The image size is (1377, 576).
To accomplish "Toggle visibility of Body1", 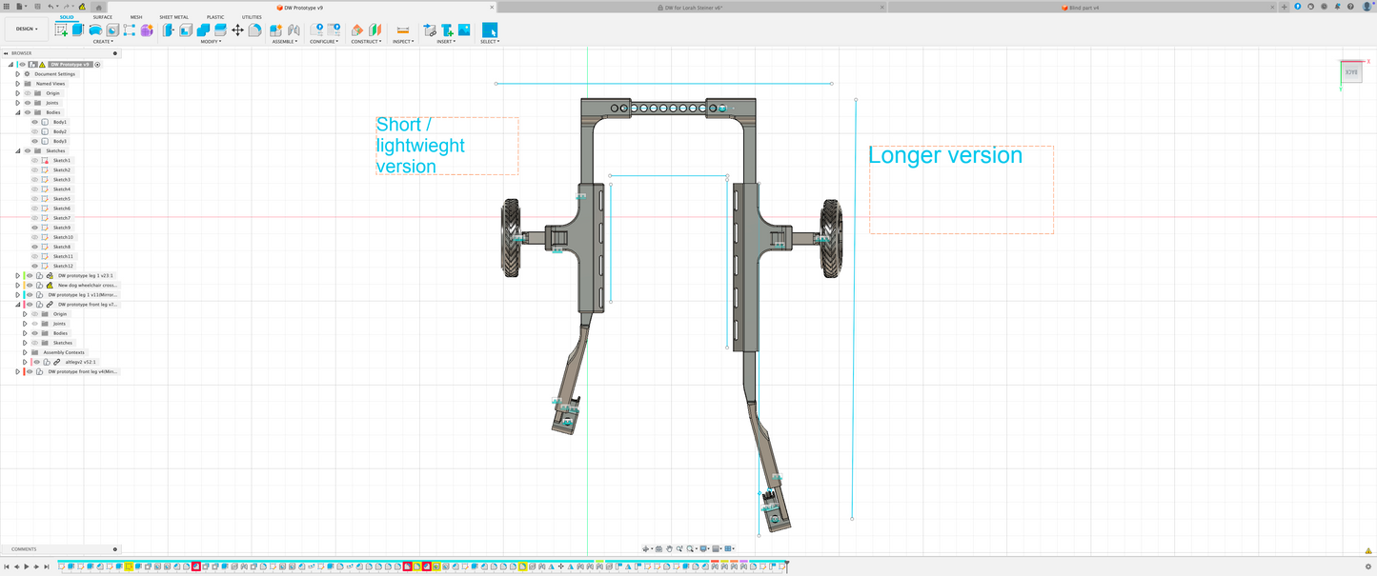I will [35, 122].
